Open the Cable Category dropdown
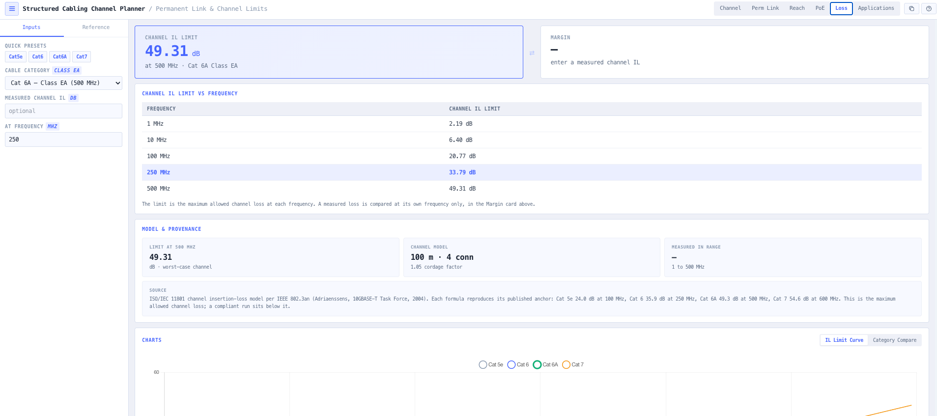This screenshot has height=416, width=937. (x=63, y=83)
